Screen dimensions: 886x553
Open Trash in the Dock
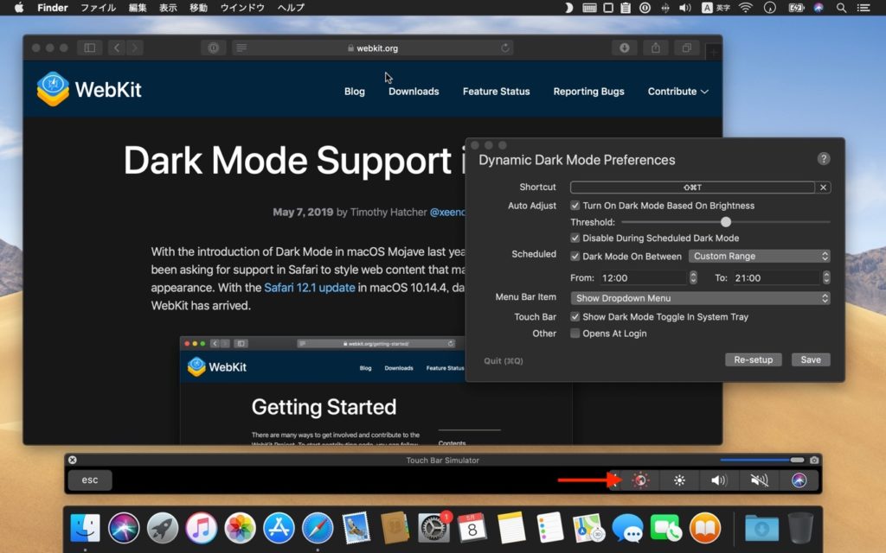coord(800,528)
